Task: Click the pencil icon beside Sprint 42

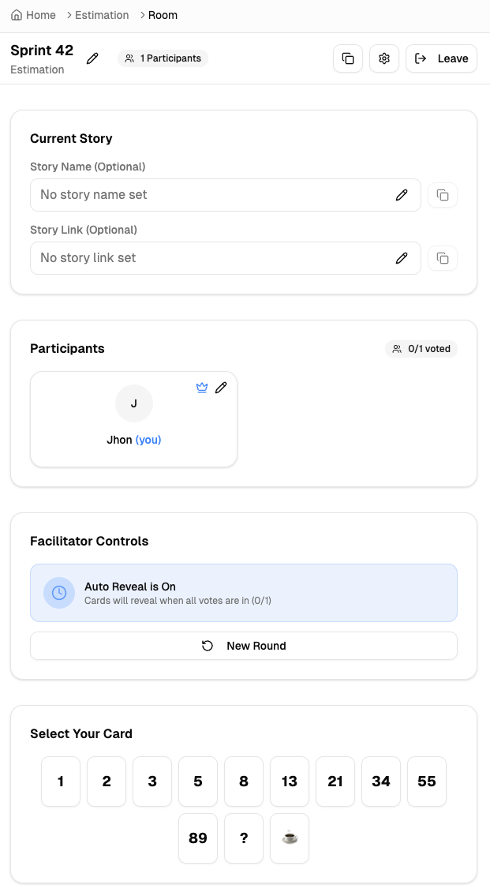Action: click(x=93, y=58)
